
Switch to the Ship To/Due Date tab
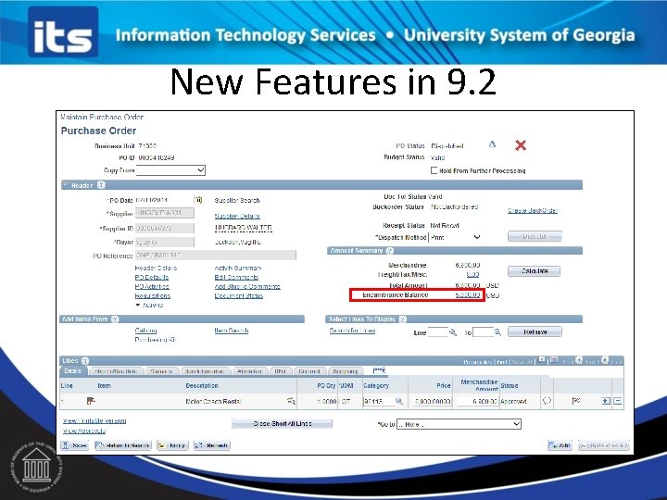[x=116, y=371]
